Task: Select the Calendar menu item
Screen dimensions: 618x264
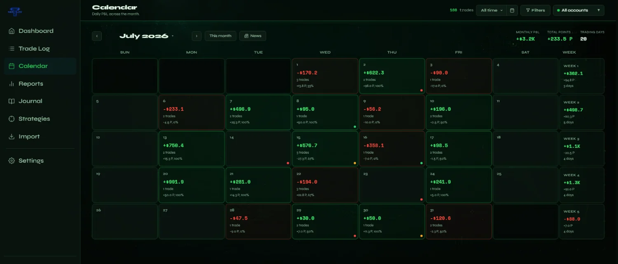Action: (40, 66)
